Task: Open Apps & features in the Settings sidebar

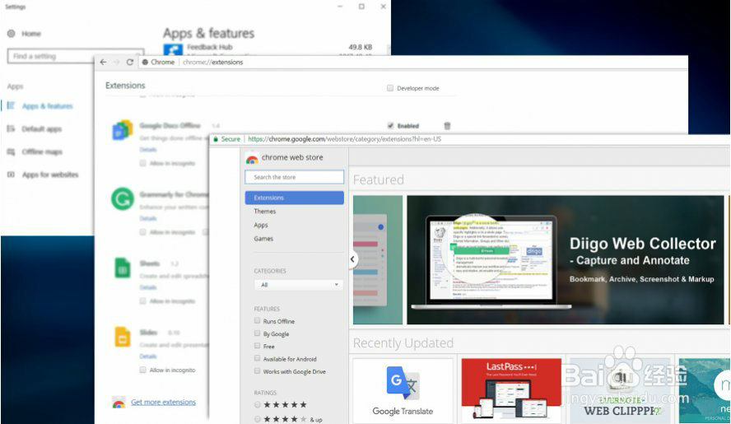Action: coord(48,106)
